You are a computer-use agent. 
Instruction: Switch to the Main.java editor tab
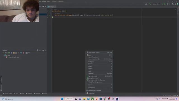[51, 7]
